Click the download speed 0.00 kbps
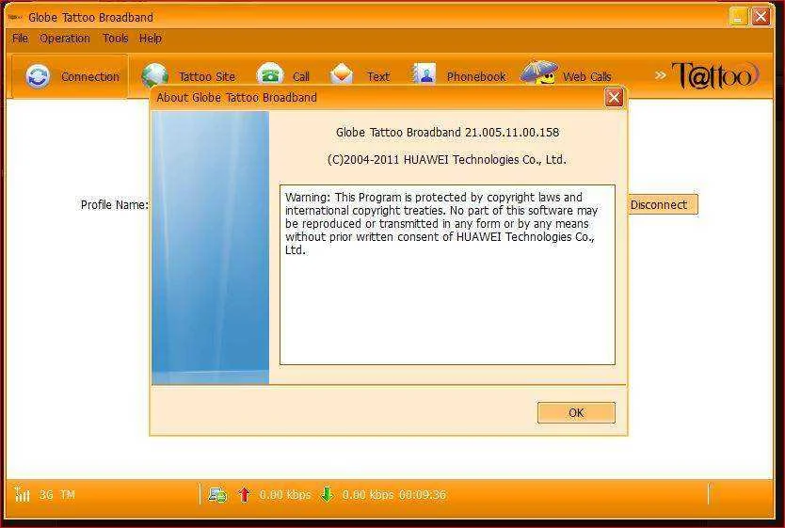 (x=368, y=495)
